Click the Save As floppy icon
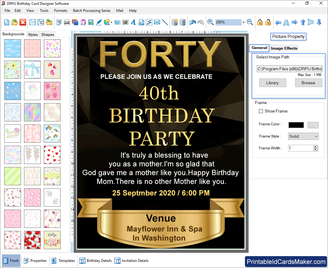328x268 pixels. tap(40, 22)
